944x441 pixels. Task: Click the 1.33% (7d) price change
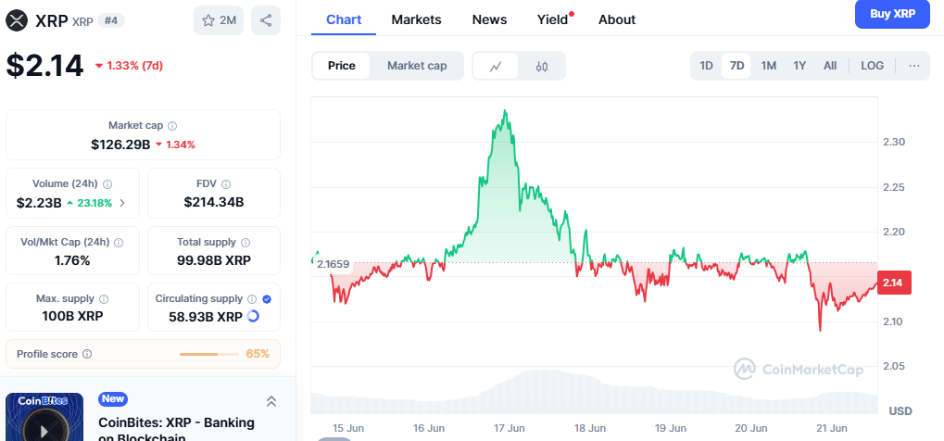(129, 66)
